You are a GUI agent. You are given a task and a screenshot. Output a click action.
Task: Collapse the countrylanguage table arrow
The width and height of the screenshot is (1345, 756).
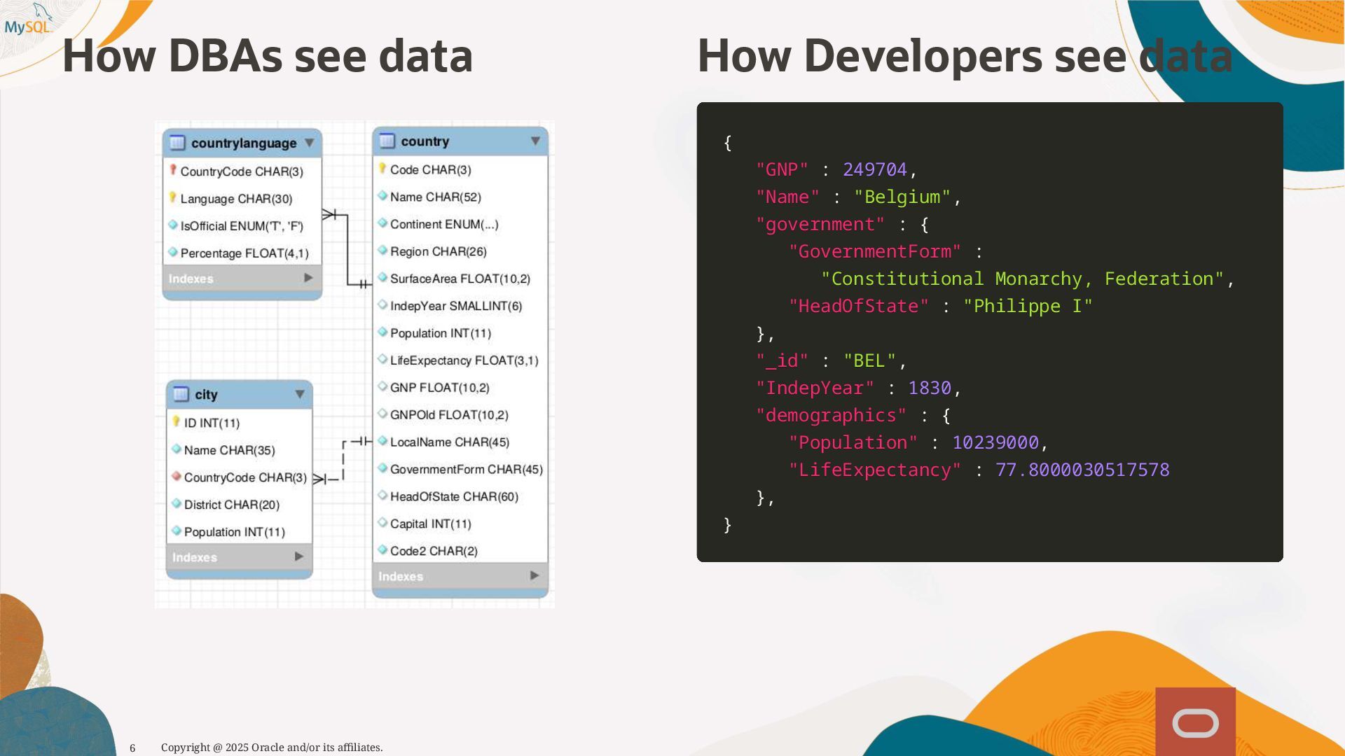coord(309,143)
